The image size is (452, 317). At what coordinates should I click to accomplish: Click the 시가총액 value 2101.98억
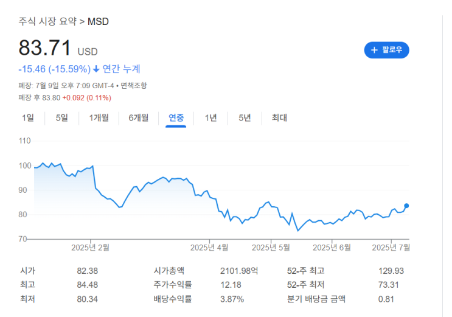coord(239,271)
